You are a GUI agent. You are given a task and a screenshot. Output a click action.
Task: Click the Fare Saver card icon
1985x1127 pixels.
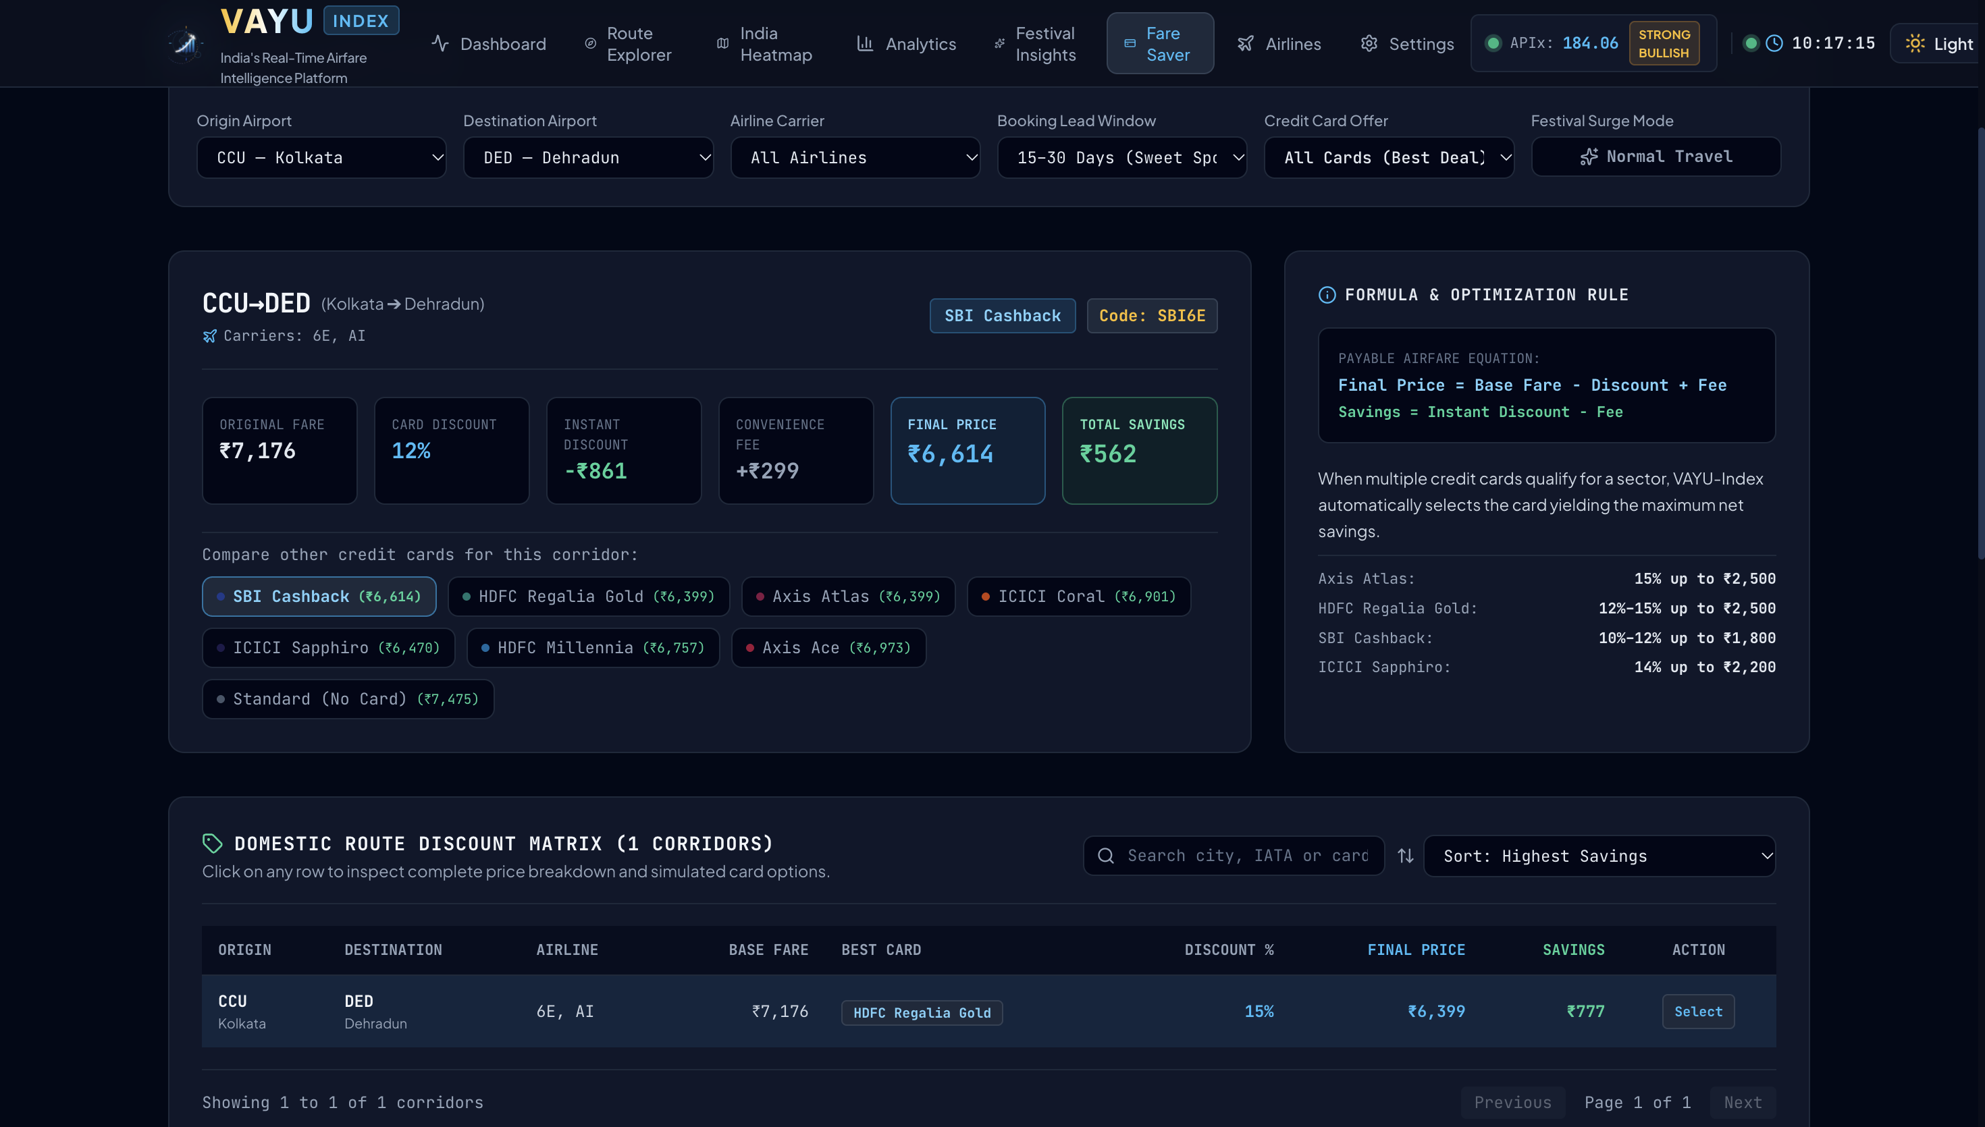[x=1130, y=43]
